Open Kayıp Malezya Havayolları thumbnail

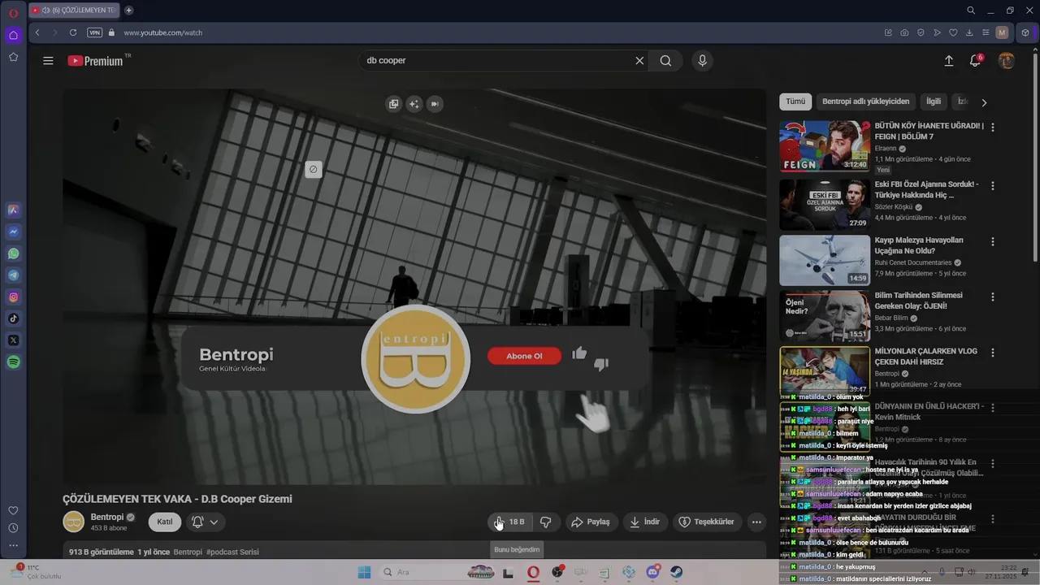pyautogui.click(x=825, y=260)
